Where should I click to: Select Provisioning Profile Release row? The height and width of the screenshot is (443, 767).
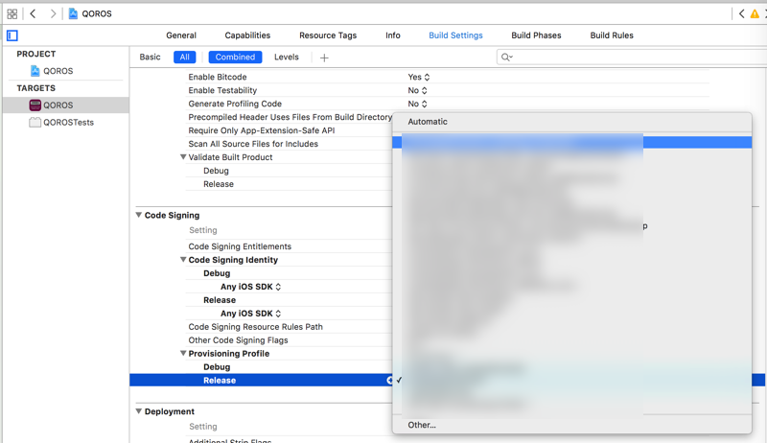coord(261,381)
